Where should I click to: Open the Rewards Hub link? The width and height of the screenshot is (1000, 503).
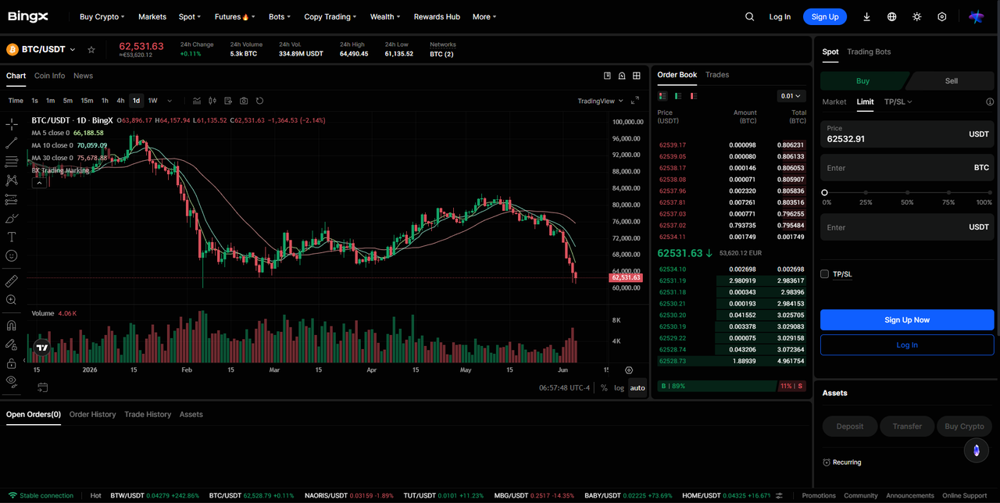point(437,16)
